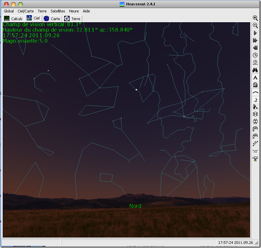This screenshot has height=248, width=261.
Task: Toggle the horizon arc icon
Action: [255, 92]
